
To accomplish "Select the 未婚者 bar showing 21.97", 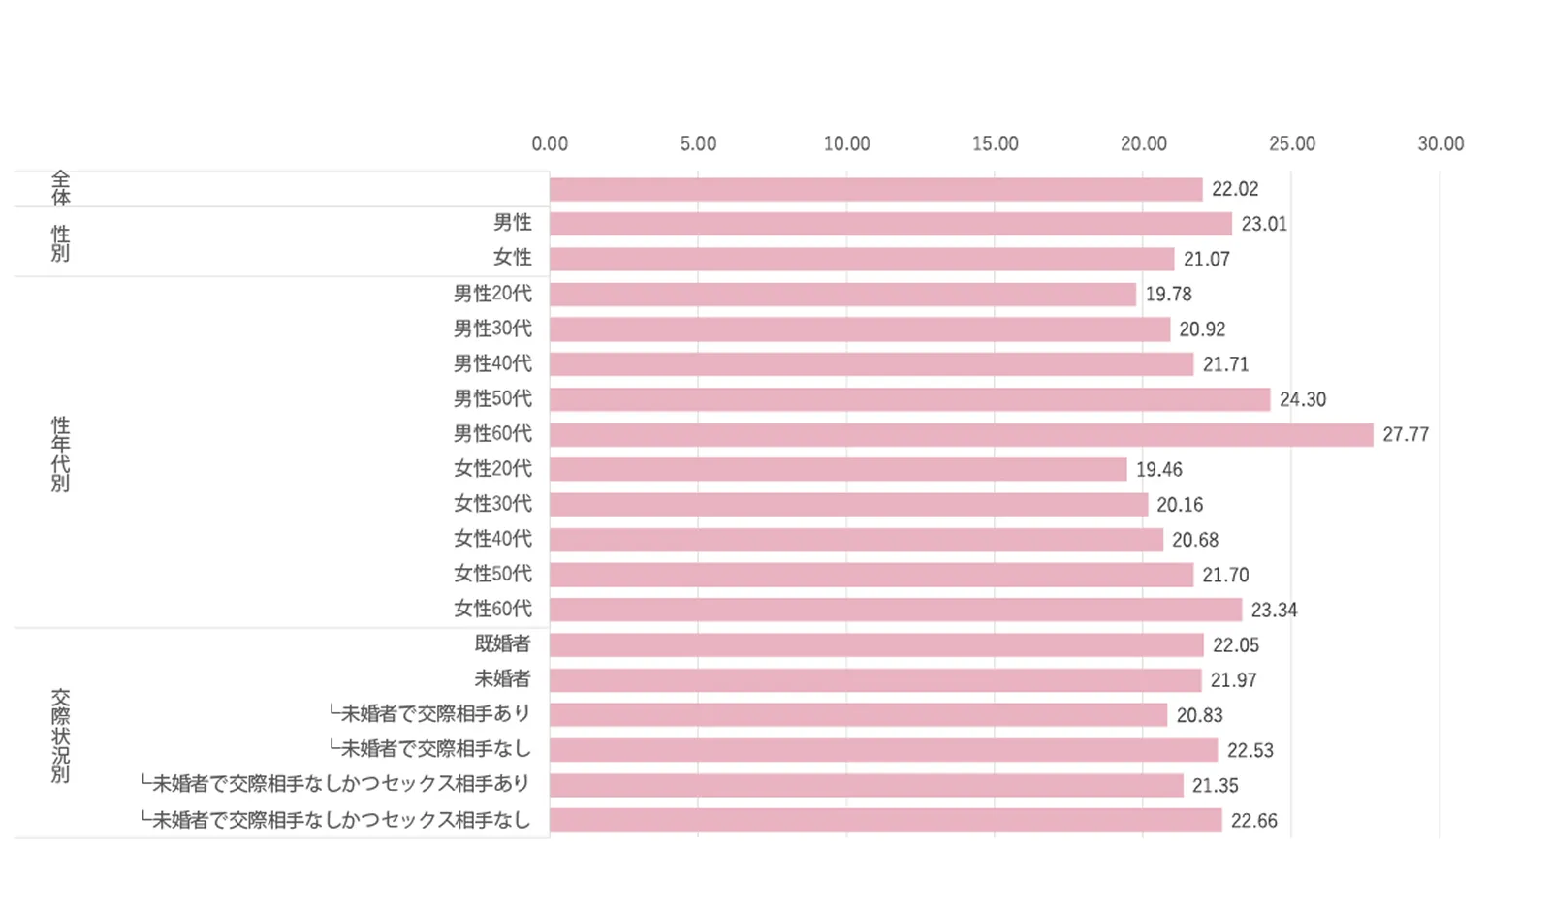I will click(874, 680).
